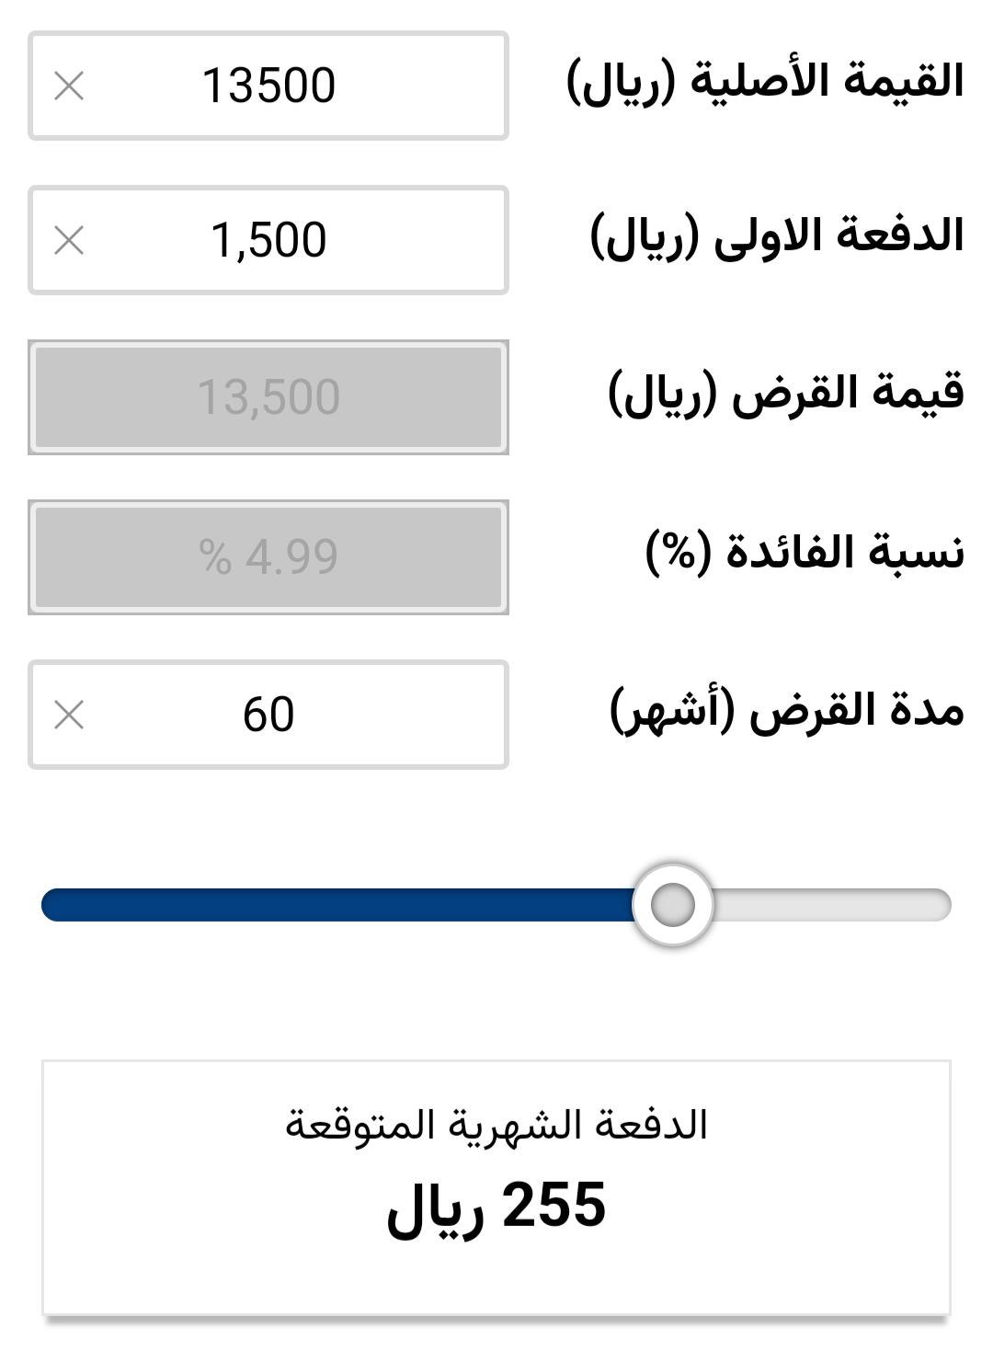Focus the first payment input showing 1,500
993x1363 pixels.
pos(268,241)
